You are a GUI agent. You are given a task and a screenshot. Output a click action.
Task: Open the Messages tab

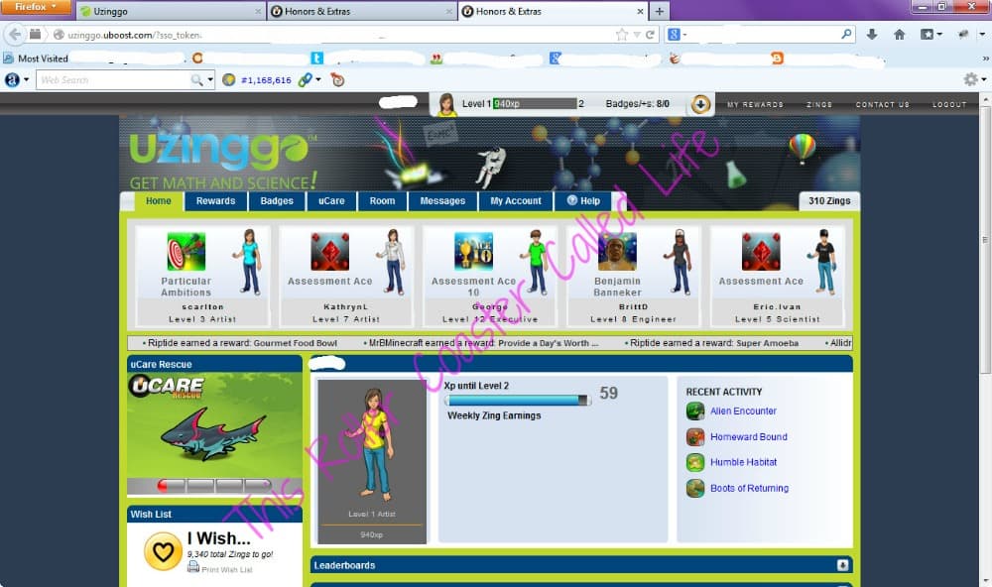click(x=442, y=201)
